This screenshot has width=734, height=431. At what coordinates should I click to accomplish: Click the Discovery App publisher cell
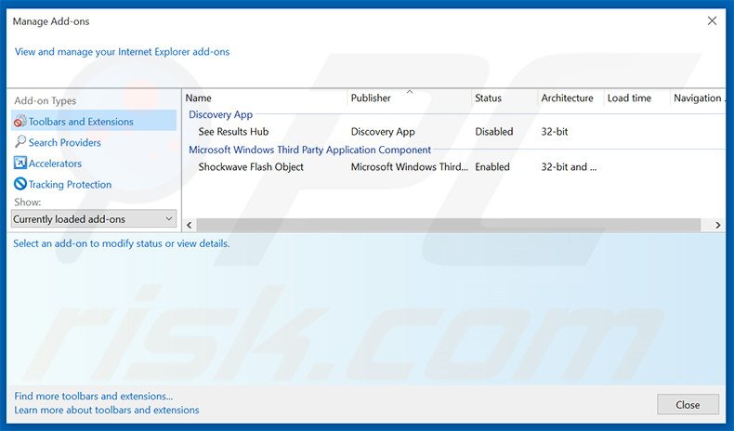(x=383, y=132)
